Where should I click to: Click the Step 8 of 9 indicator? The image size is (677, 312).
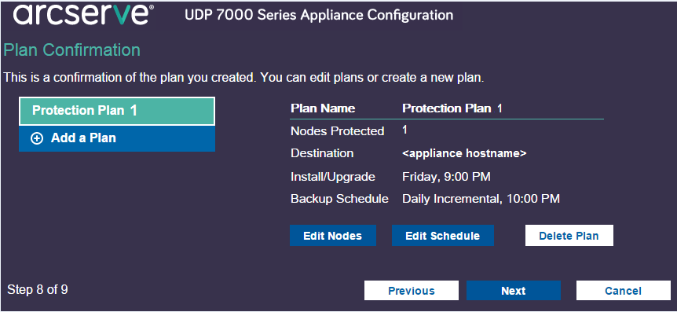[x=38, y=289]
